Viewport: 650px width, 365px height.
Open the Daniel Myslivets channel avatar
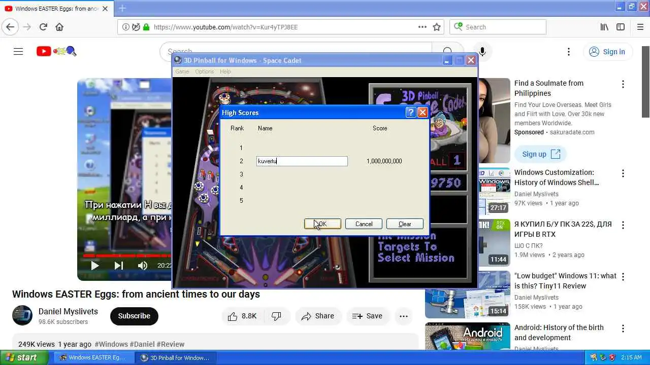tap(22, 315)
